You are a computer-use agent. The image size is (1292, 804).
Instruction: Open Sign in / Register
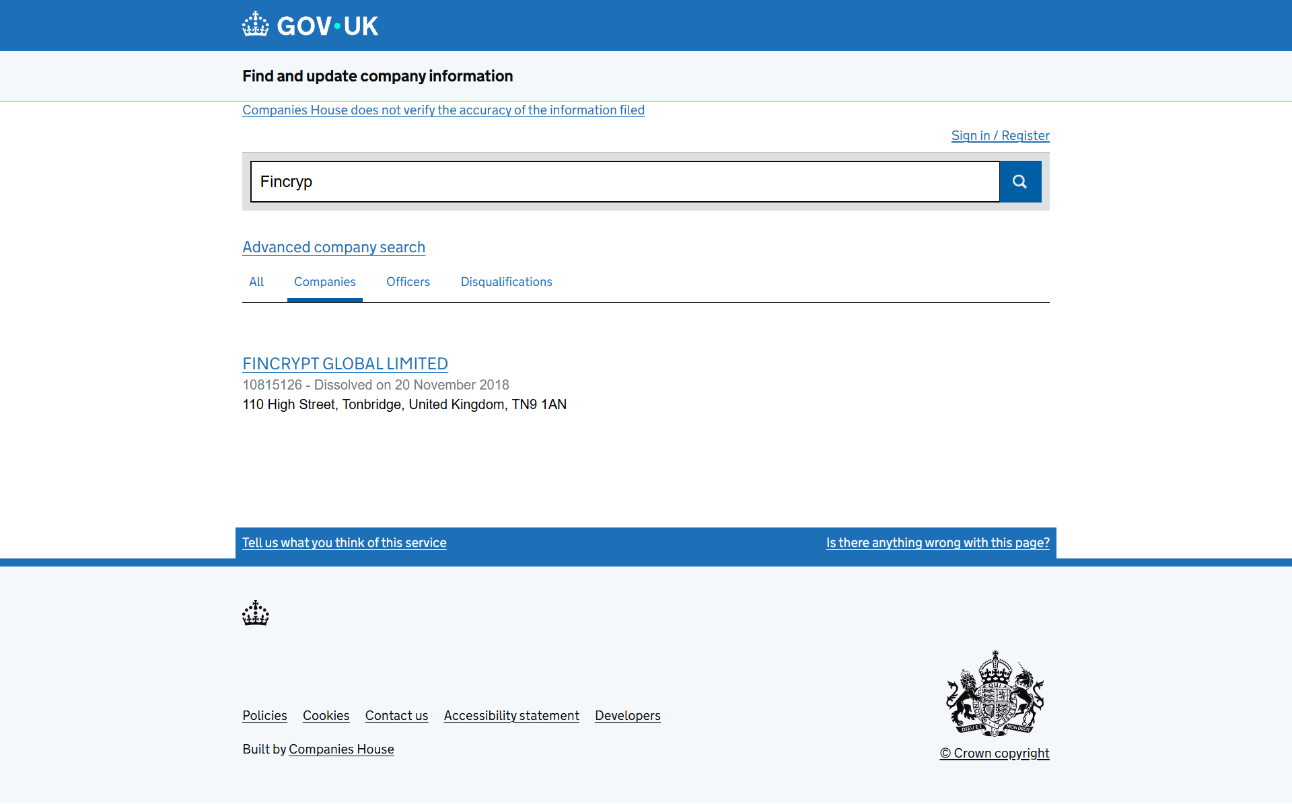(1000, 135)
